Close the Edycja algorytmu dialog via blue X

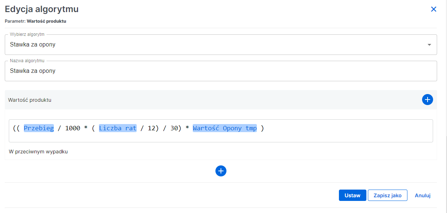[x=433, y=9]
